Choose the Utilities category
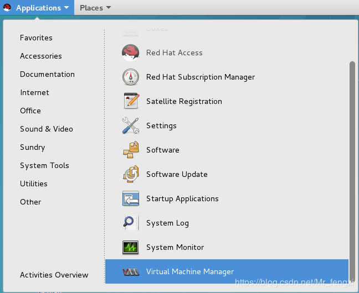 [x=34, y=184]
